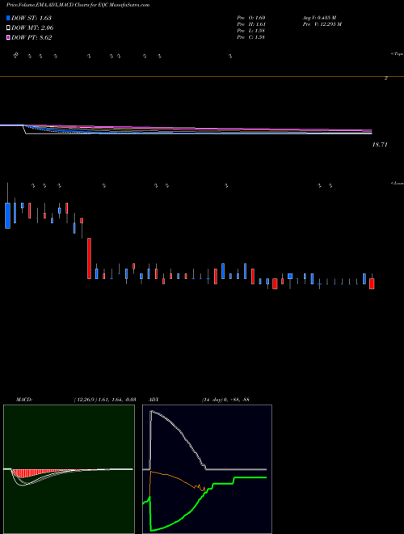Screen dimensions: 404x534
Task: Click the magenta DOW PT legend swatch
Action: coord(8,38)
